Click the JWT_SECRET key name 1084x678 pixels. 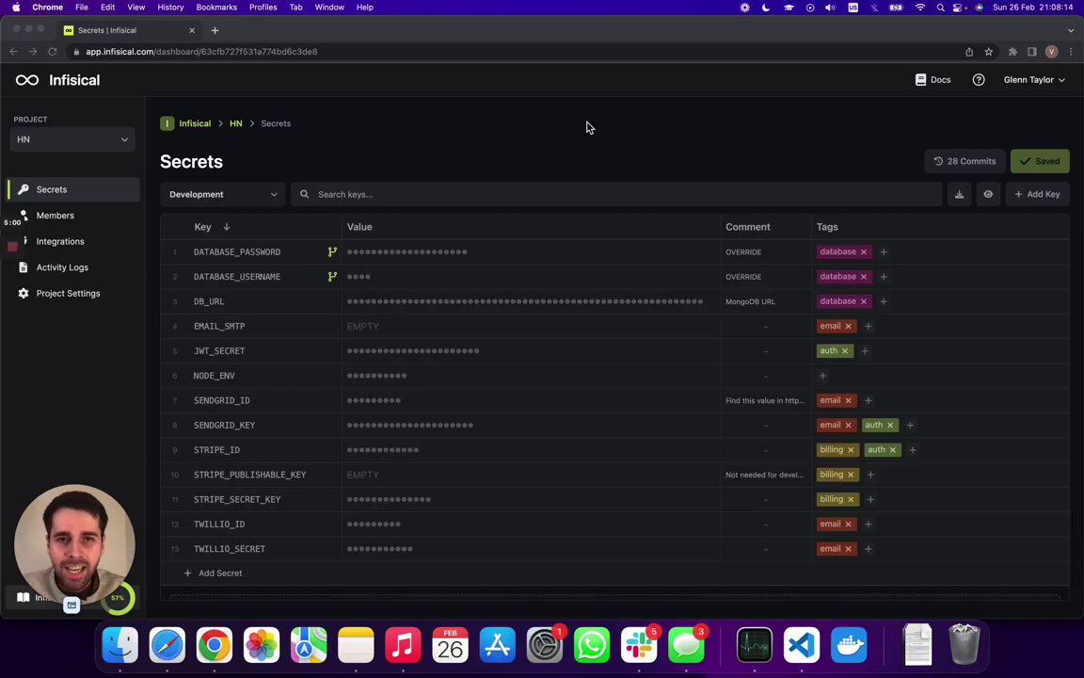(x=219, y=350)
